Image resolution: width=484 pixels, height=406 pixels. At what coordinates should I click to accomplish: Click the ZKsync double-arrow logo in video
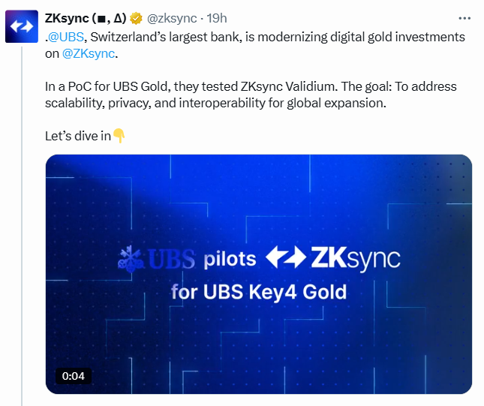(x=286, y=258)
